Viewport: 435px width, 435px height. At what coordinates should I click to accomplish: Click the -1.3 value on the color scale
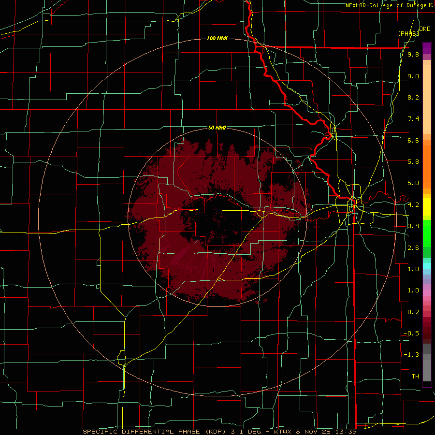click(411, 355)
